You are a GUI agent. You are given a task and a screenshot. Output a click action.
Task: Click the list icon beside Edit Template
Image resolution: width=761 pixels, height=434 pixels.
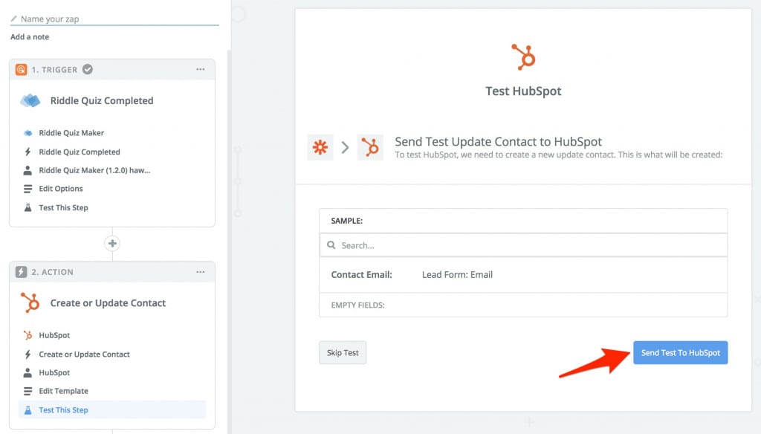tap(27, 392)
